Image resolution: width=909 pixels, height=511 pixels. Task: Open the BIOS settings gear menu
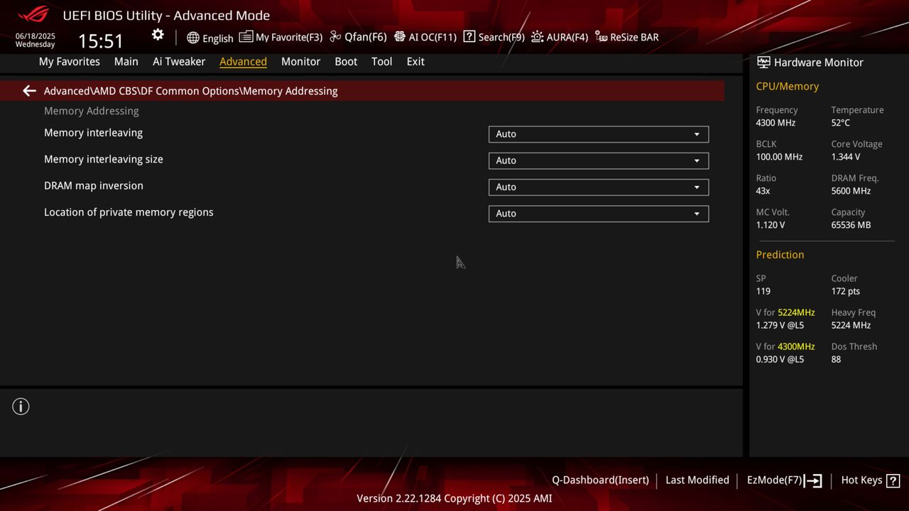click(x=158, y=34)
